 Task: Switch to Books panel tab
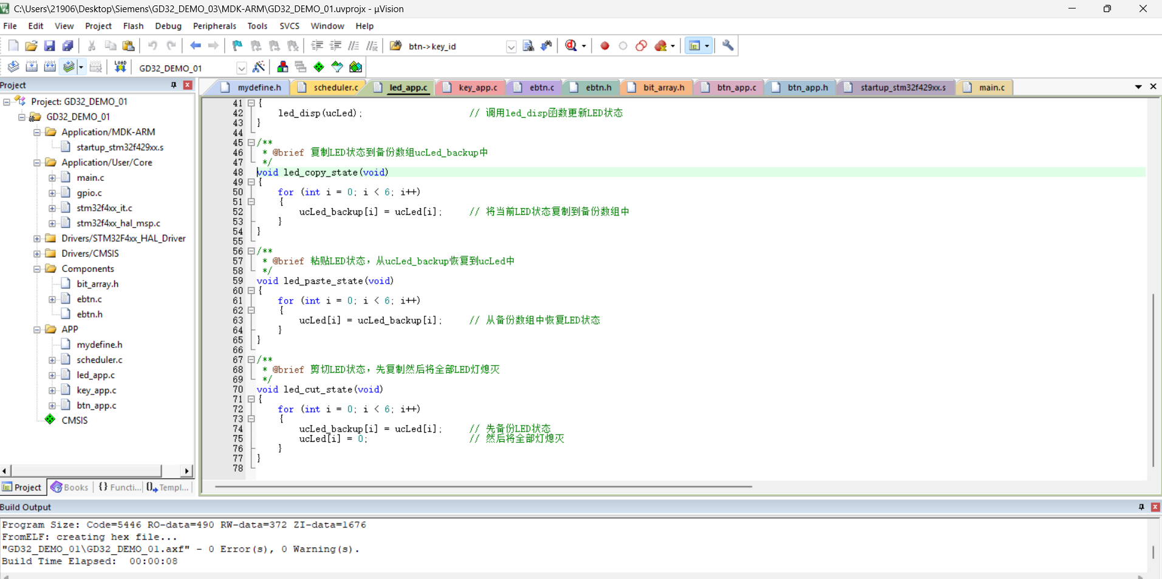70,487
